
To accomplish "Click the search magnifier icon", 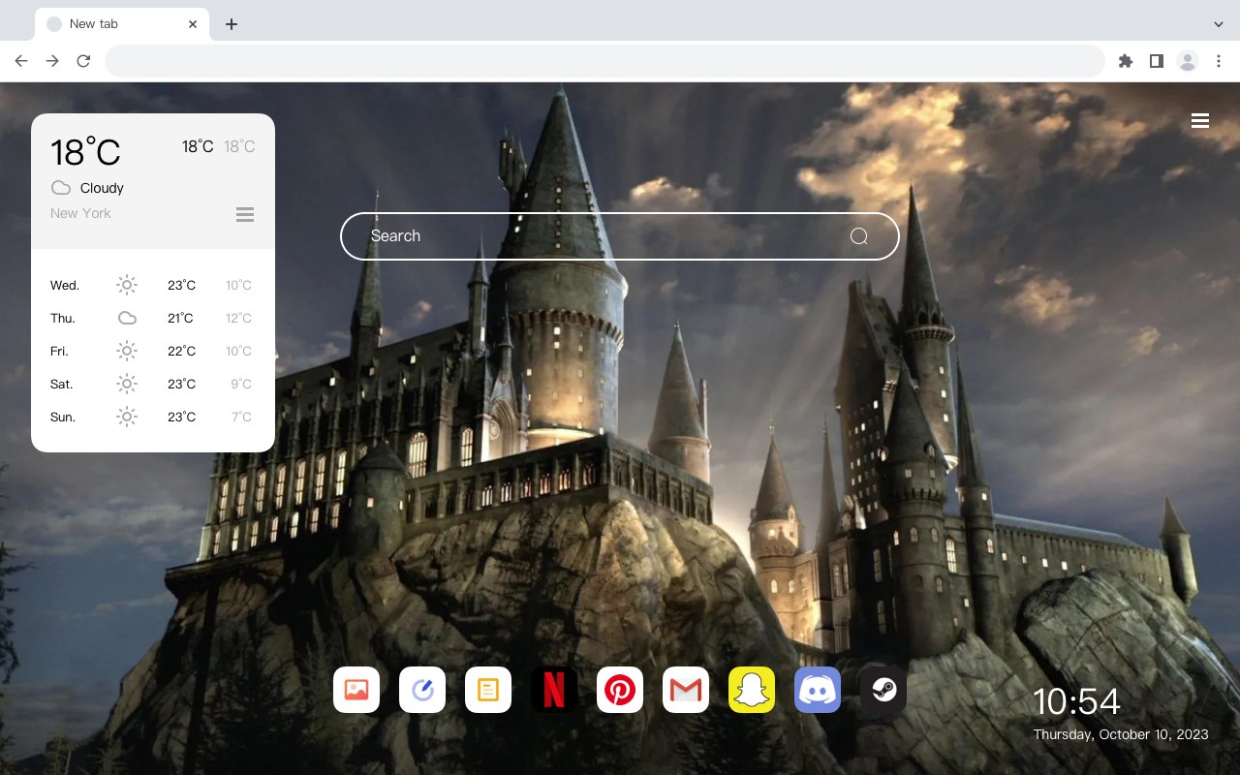I will [858, 236].
